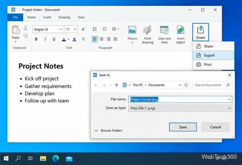The height and width of the screenshot is (165, 242).
Task: Expand the address bar history dropdown
Action: (x=180, y=85)
